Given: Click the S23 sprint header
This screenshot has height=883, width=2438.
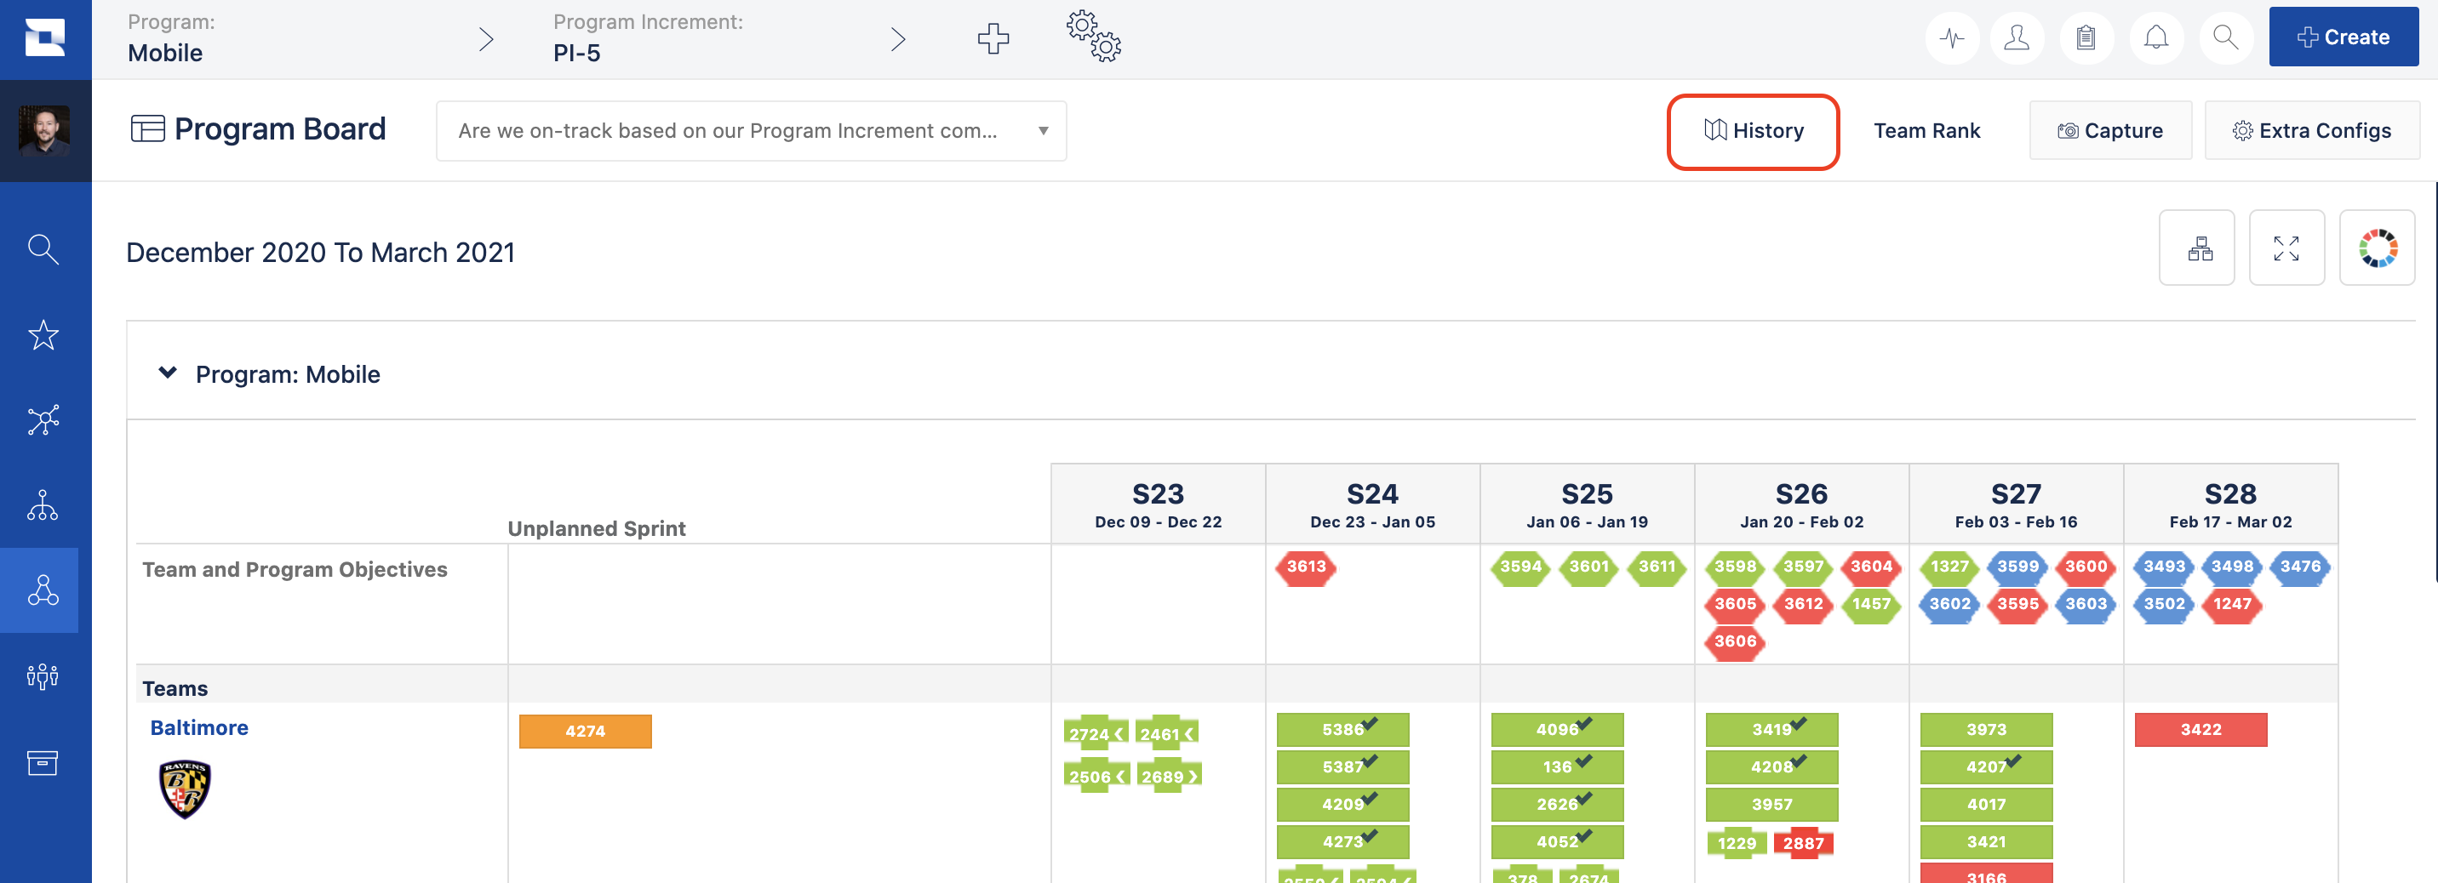Looking at the screenshot, I should 1159,504.
